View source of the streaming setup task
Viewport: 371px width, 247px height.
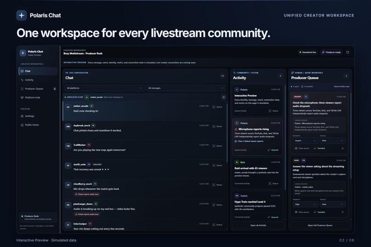[302, 212]
